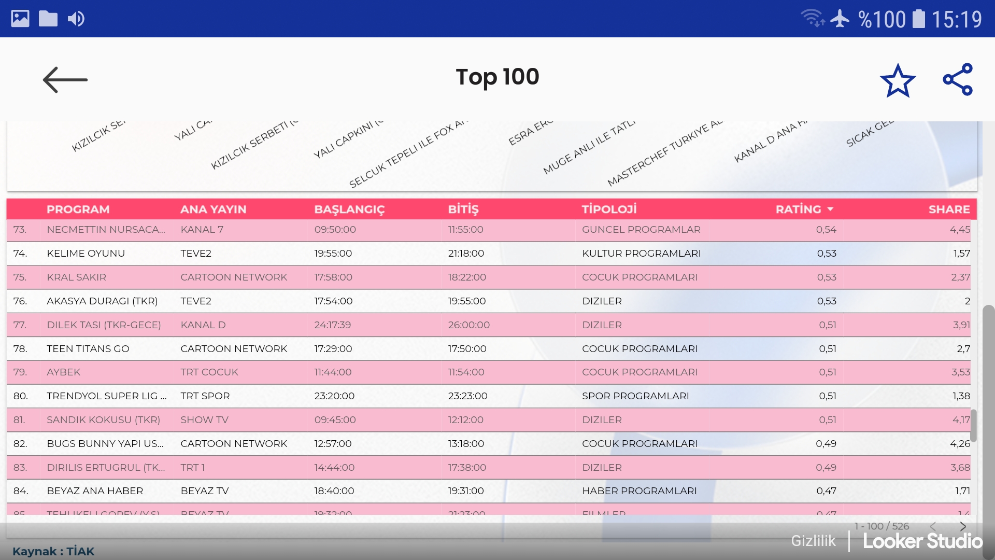This screenshot has height=560, width=995.
Task: Tap the battery status icon
Action: 918,19
